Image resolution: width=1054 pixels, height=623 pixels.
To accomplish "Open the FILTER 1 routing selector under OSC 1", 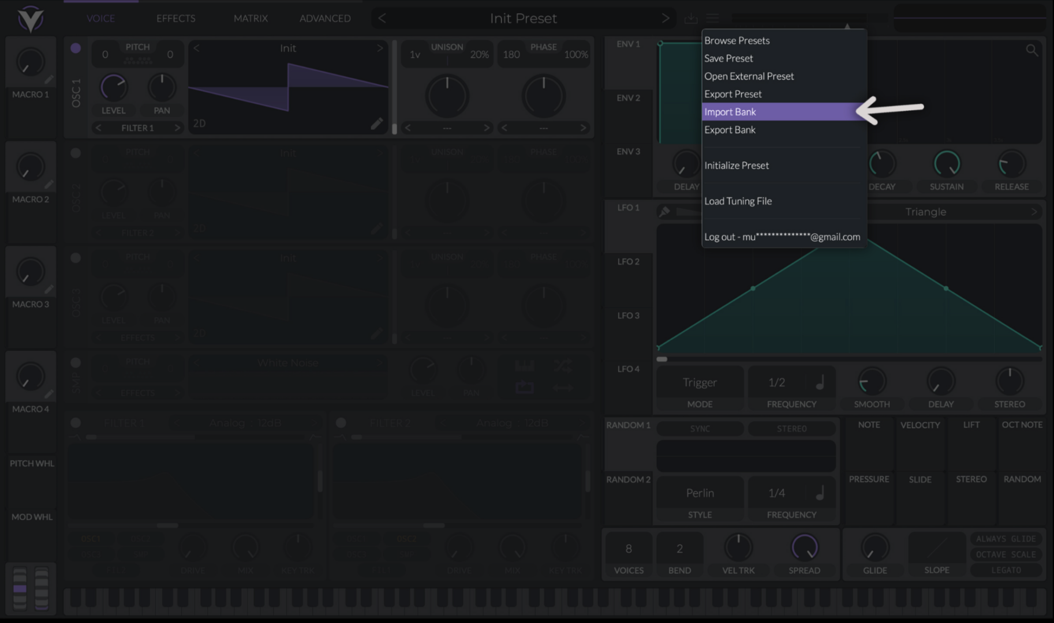I will [x=137, y=127].
